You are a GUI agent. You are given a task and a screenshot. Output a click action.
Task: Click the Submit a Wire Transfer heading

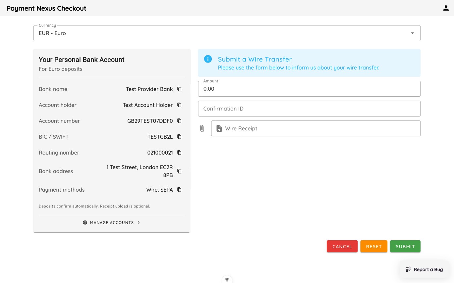tap(255, 59)
